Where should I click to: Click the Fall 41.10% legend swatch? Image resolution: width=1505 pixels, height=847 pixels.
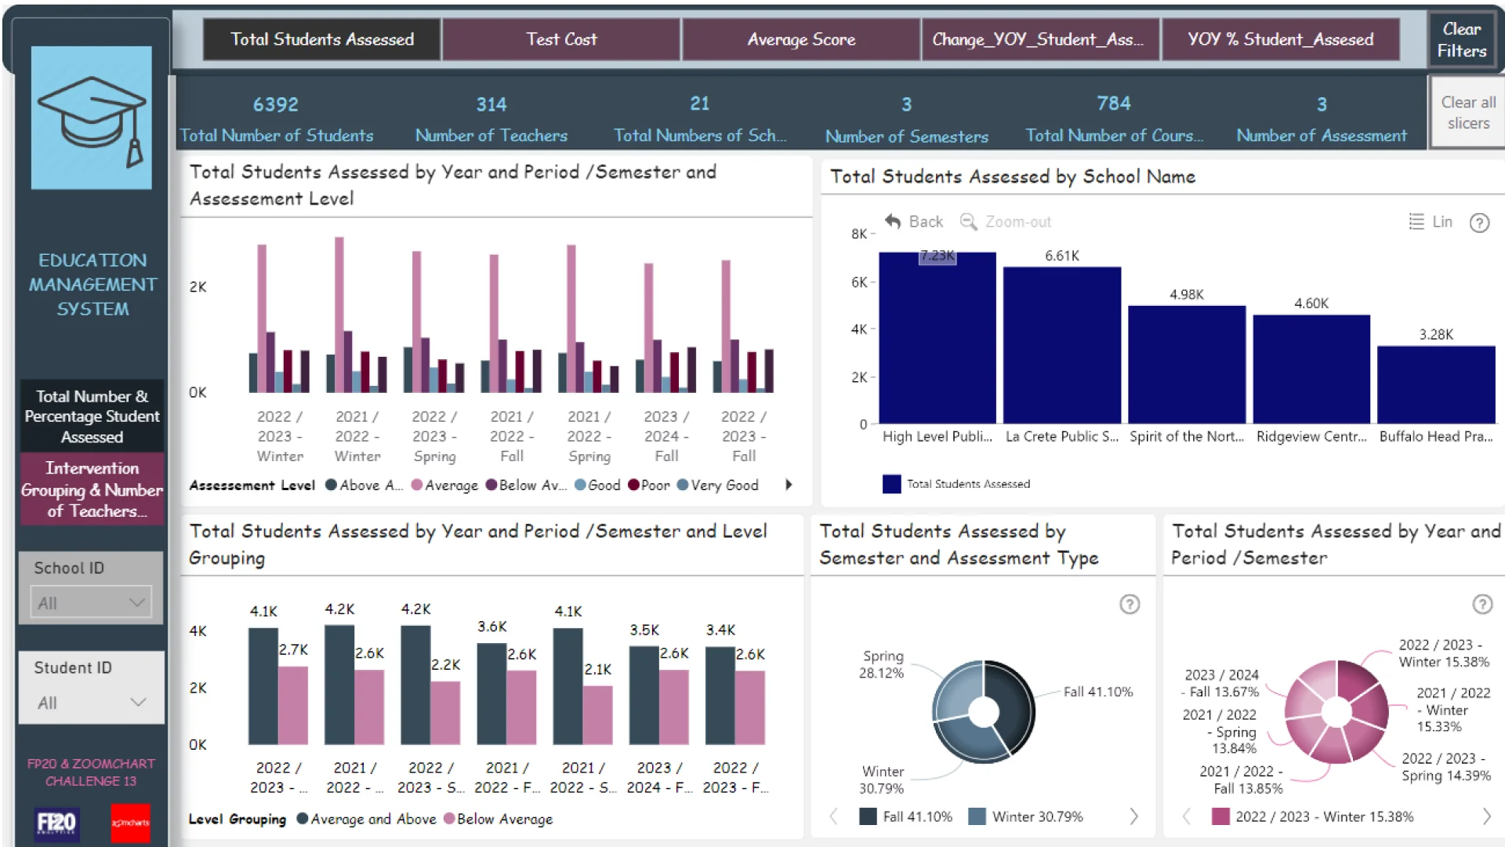coord(868,816)
